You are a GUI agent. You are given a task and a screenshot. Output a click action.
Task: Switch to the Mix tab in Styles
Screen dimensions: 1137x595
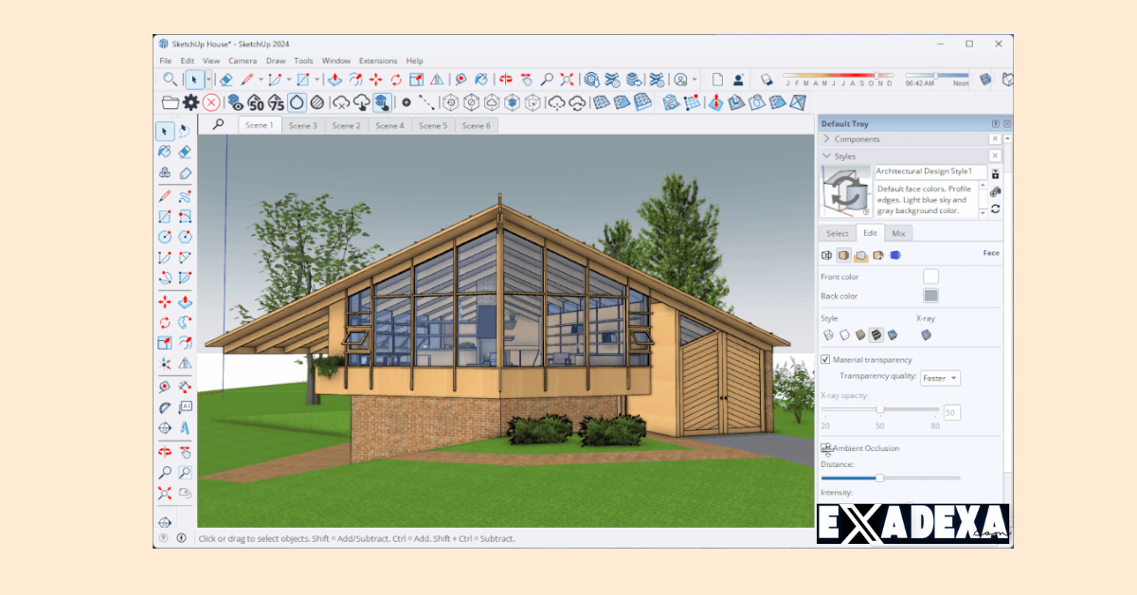pos(898,233)
